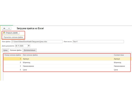Click the Номер колонки файла column header
Viewport: 132px width, 106px height.
(13, 55)
